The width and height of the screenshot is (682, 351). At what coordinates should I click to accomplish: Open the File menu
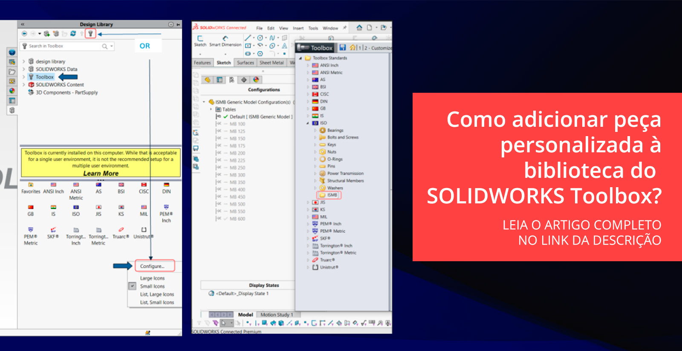(259, 29)
